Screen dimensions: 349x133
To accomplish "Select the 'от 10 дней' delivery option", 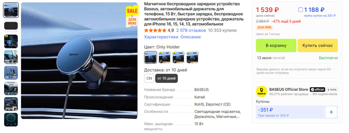I will 166,79.
